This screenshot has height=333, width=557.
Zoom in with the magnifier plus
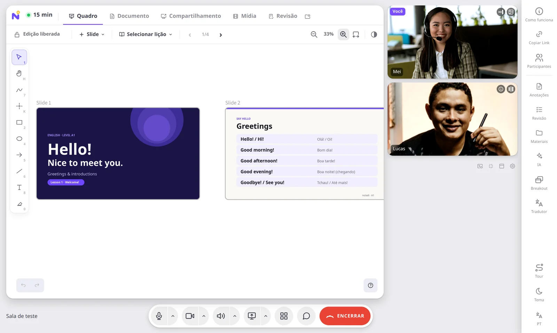pyautogui.click(x=343, y=34)
